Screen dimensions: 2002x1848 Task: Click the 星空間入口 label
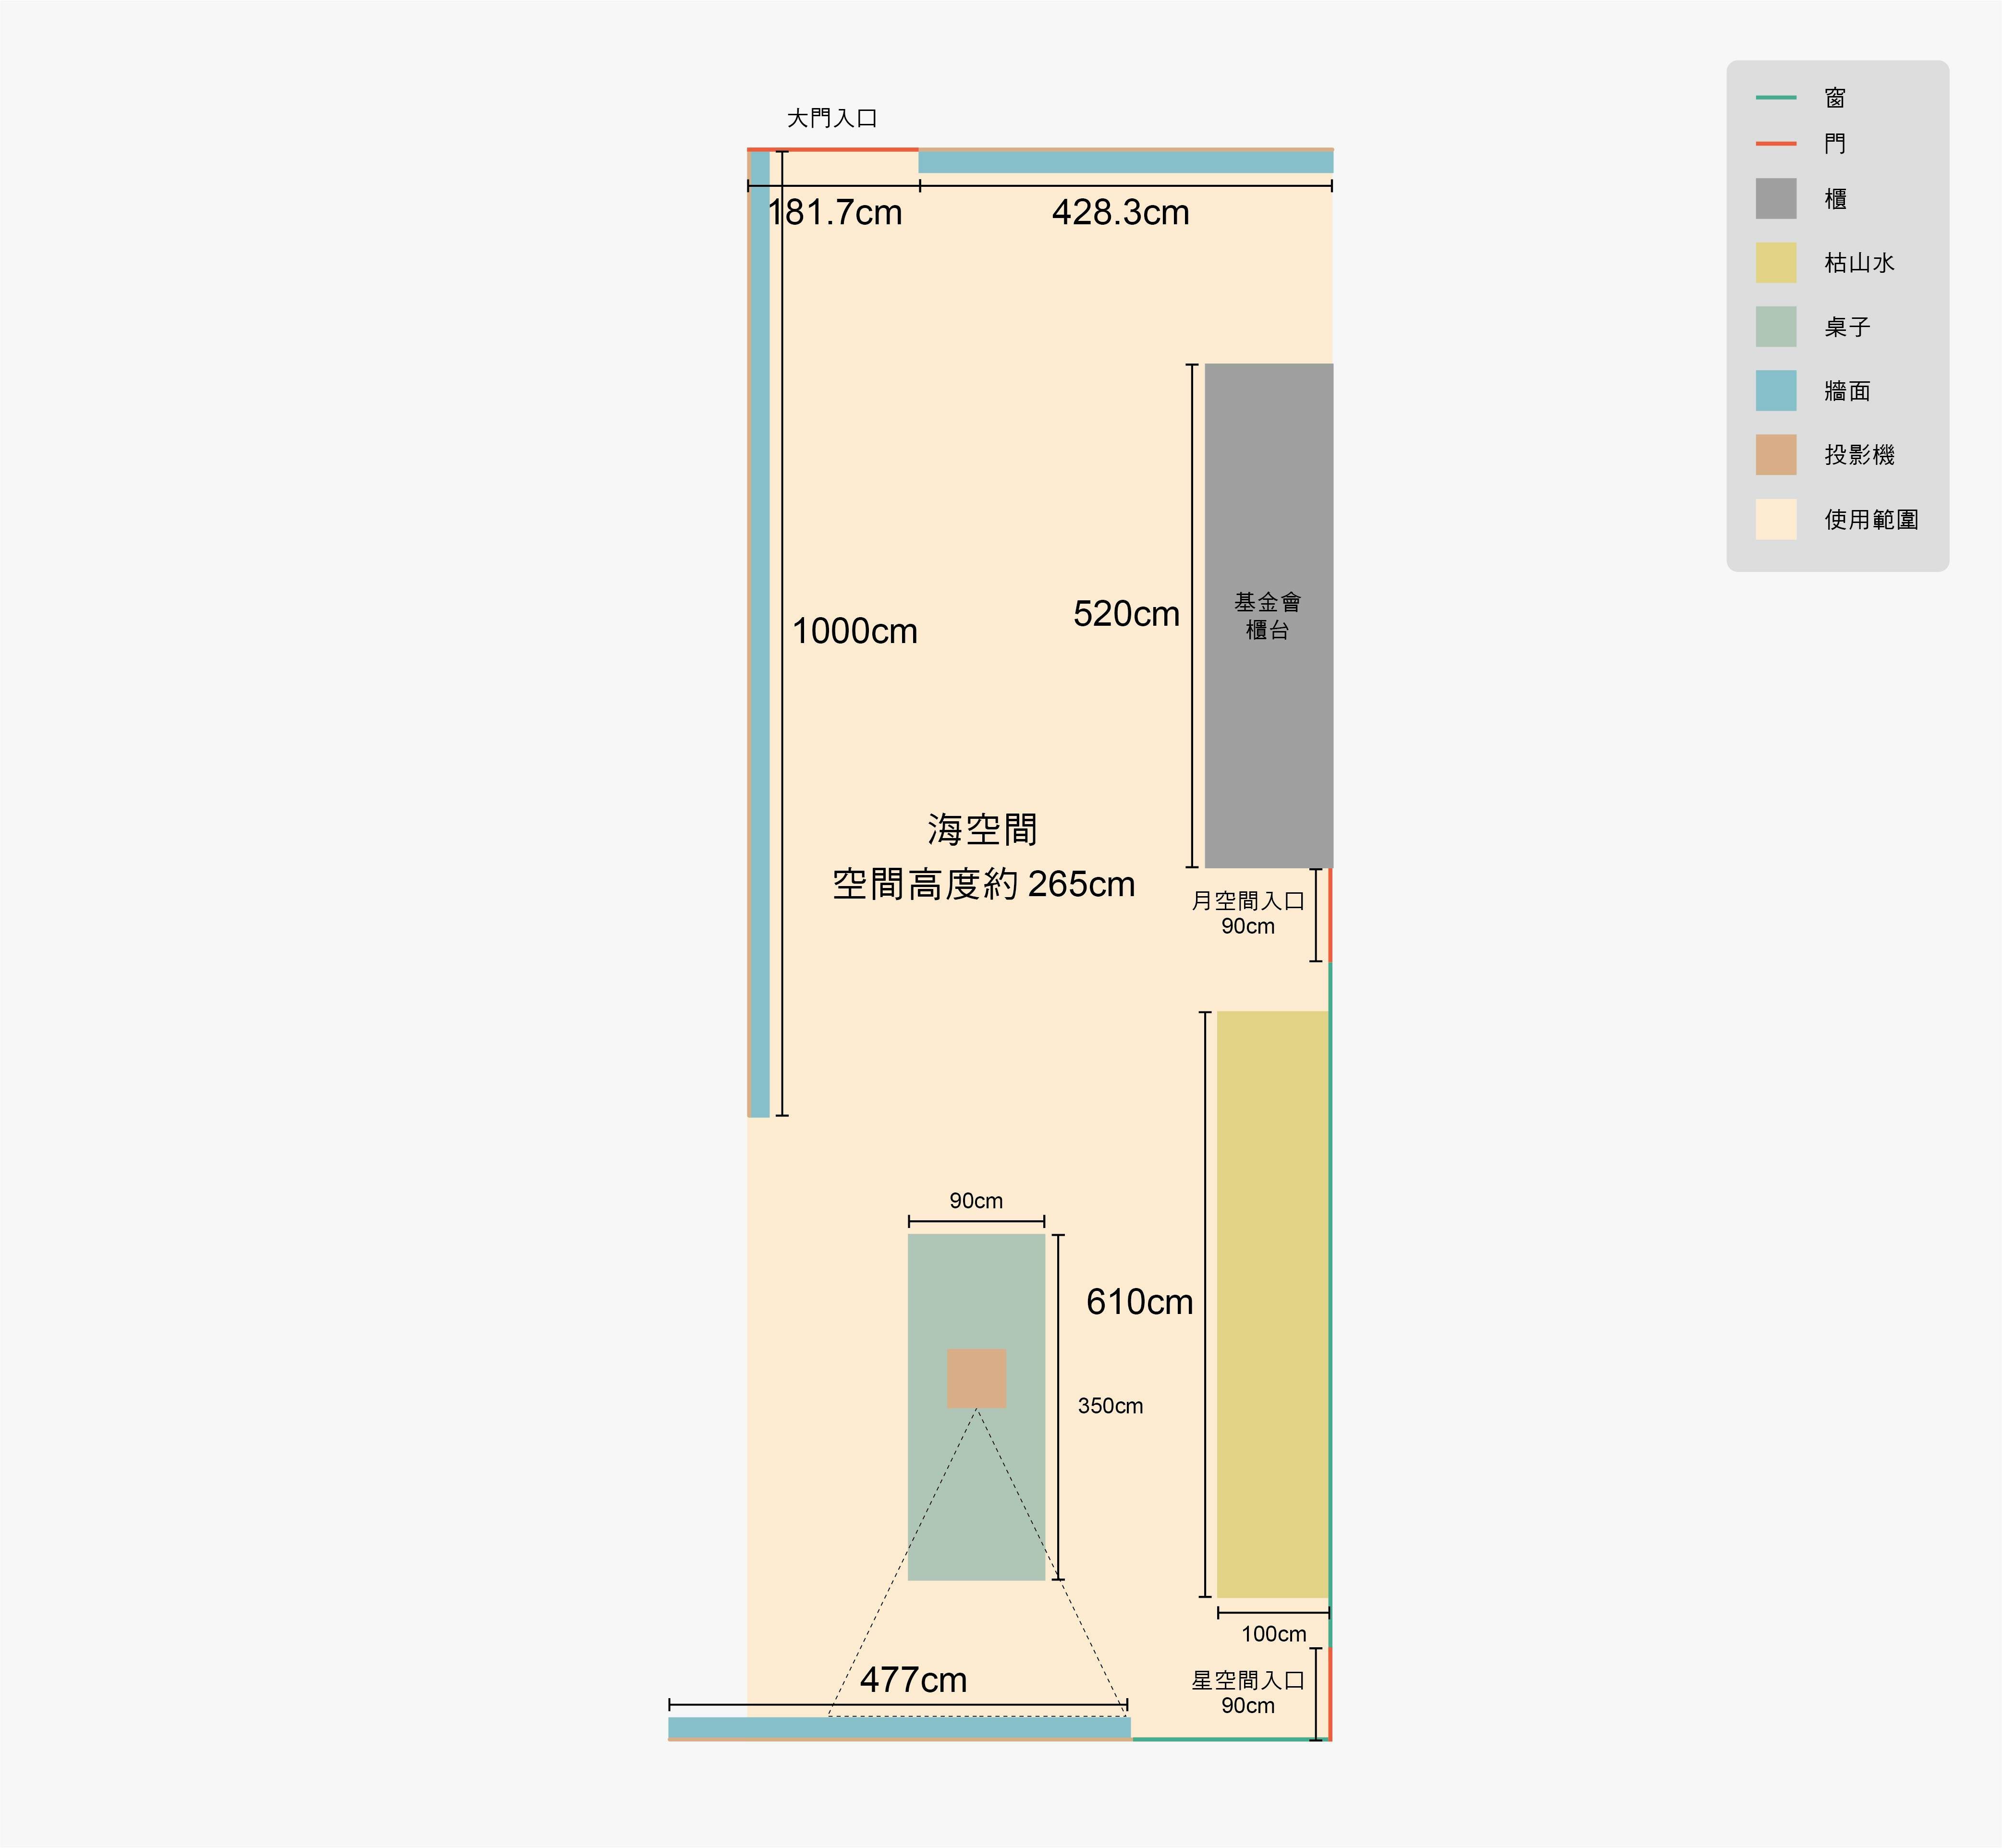(1247, 1681)
